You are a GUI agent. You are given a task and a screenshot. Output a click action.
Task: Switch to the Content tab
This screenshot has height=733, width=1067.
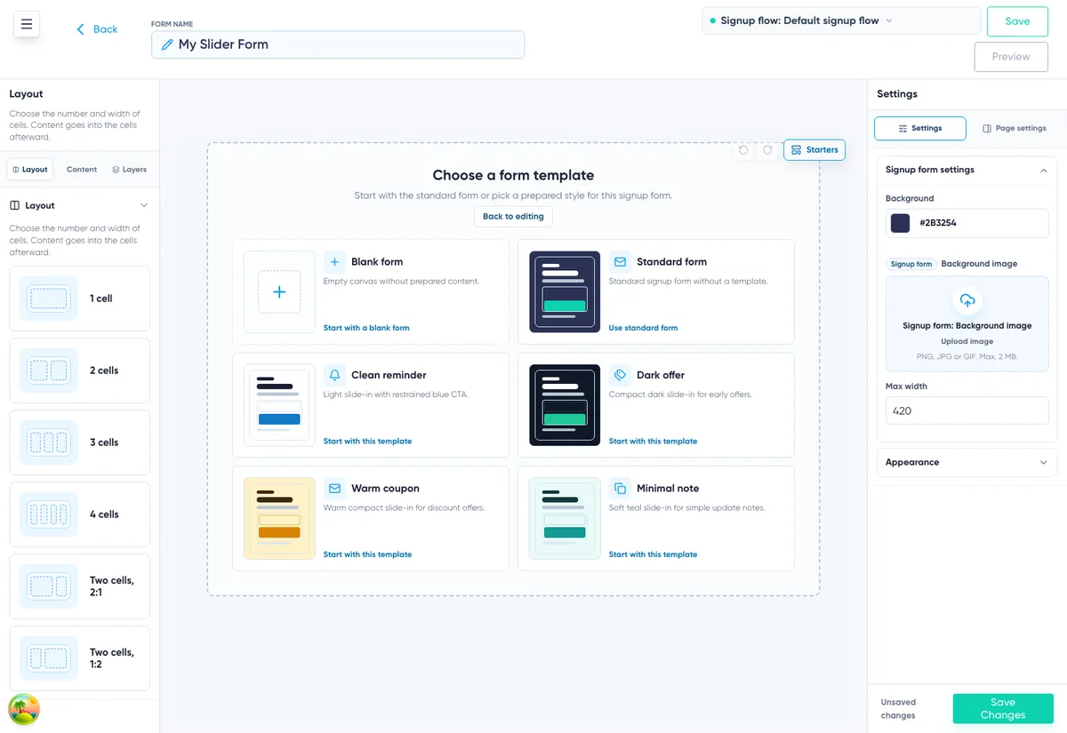(82, 169)
